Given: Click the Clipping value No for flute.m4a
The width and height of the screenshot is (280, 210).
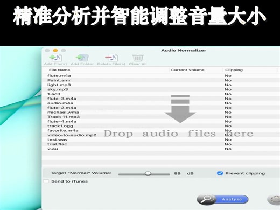Looking at the screenshot, I should point(228,76).
